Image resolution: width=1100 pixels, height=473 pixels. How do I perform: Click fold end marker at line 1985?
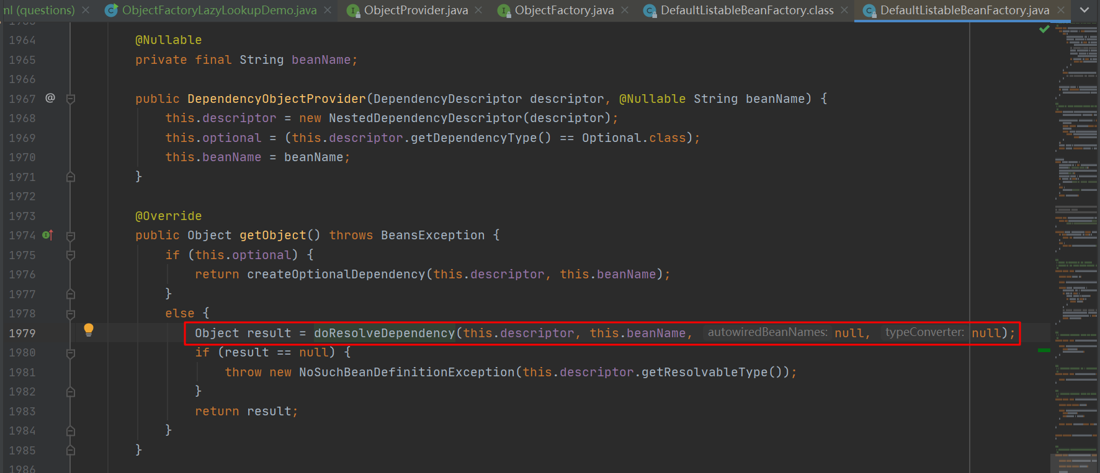71,451
